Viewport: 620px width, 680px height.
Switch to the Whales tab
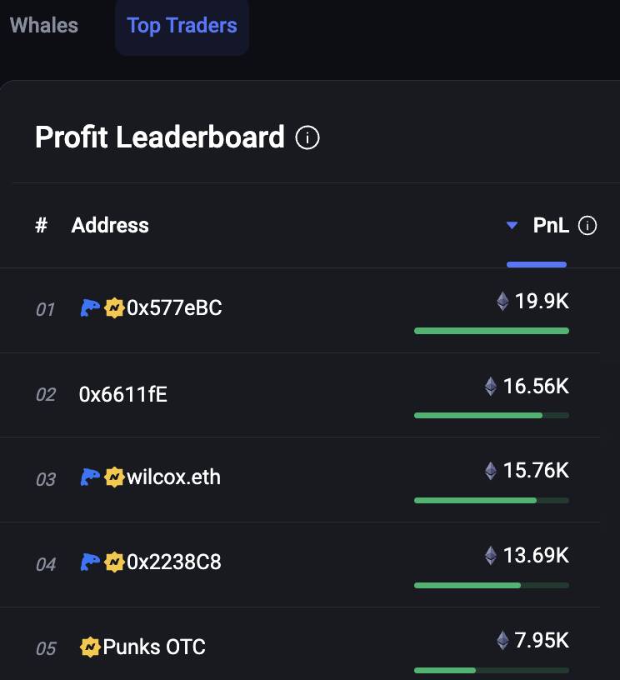coord(44,25)
